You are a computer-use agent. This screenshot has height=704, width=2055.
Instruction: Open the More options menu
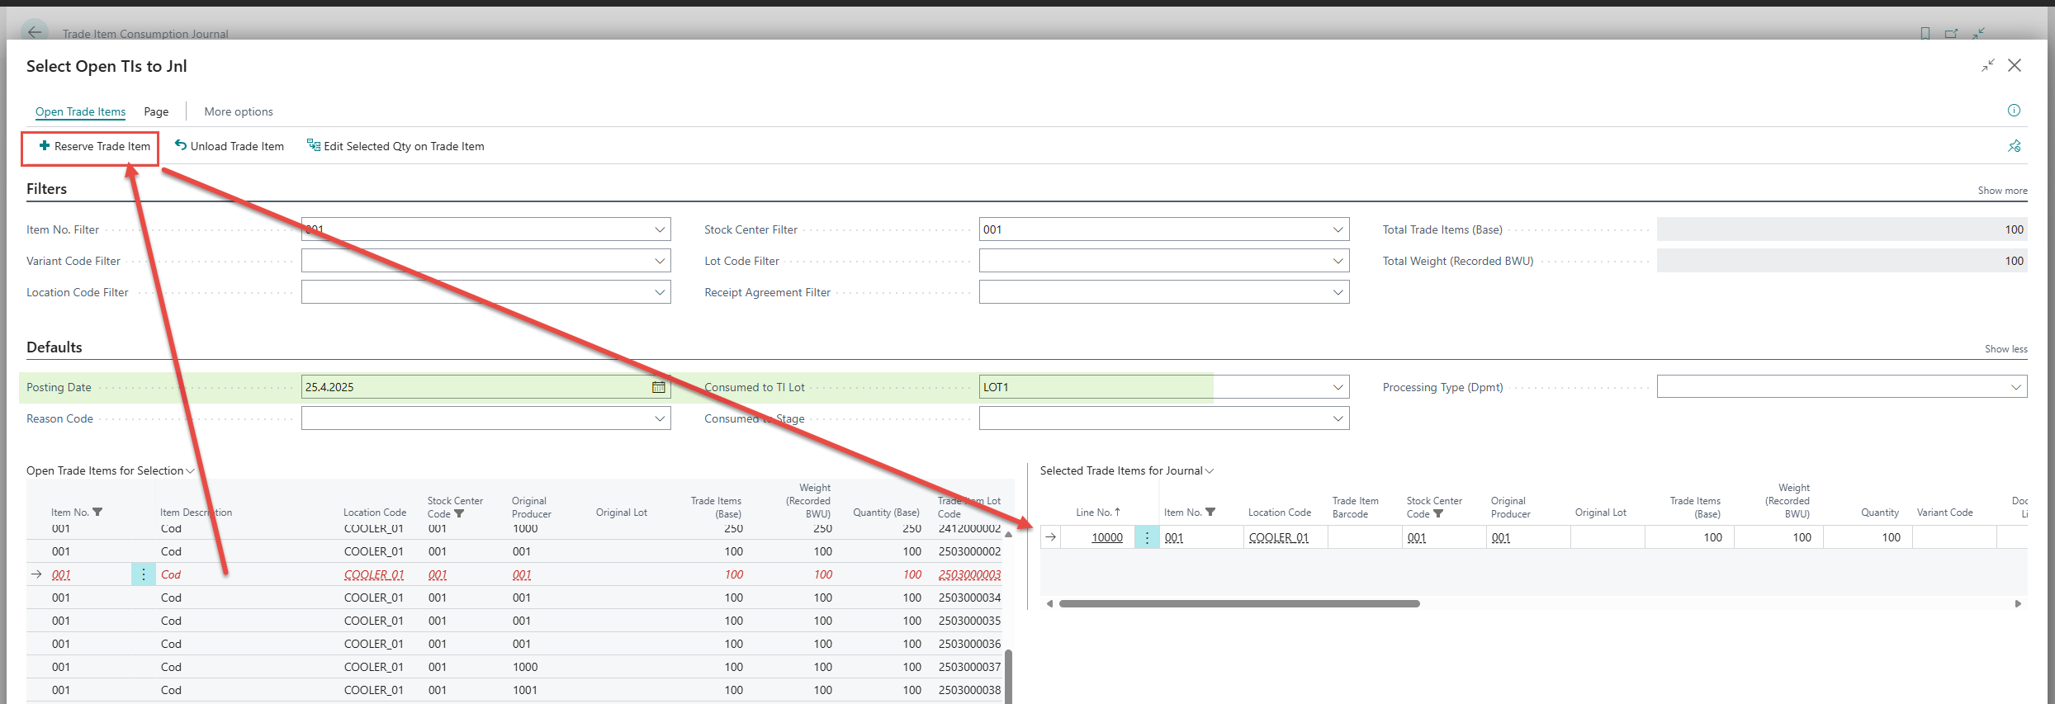click(x=238, y=111)
